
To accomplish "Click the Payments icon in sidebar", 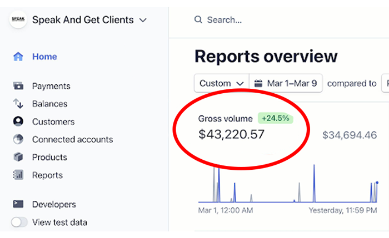I will [x=18, y=86].
